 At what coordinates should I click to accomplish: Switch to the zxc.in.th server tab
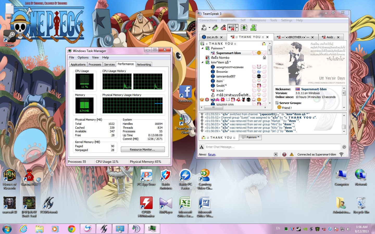(212, 37)
